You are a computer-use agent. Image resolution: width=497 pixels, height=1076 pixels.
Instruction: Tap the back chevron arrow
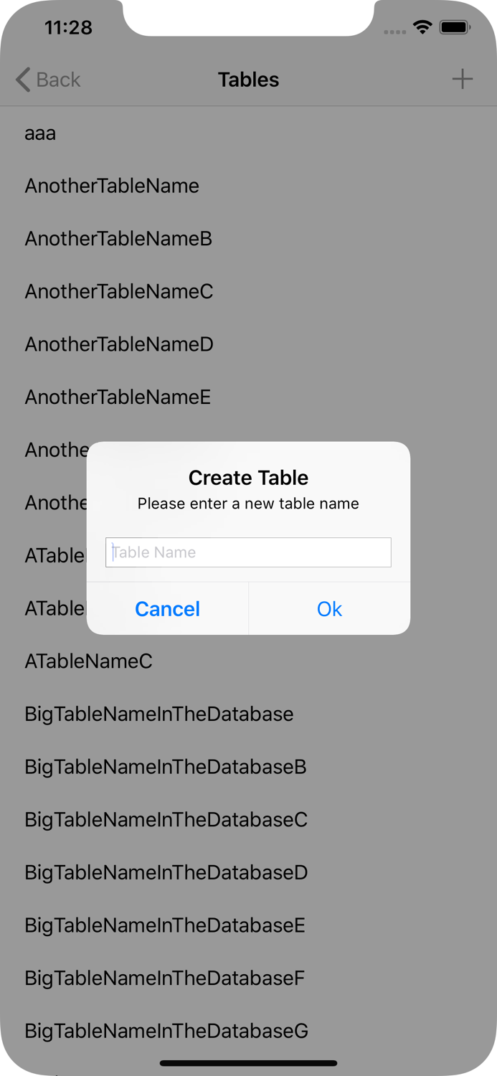pos(22,80)
